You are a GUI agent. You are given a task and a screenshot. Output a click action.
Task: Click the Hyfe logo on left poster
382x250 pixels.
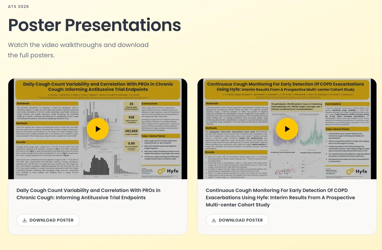[168, 171]
